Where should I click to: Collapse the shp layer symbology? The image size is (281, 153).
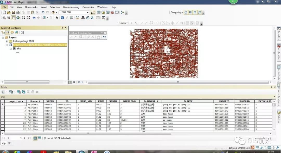click(x=11, y=49)
